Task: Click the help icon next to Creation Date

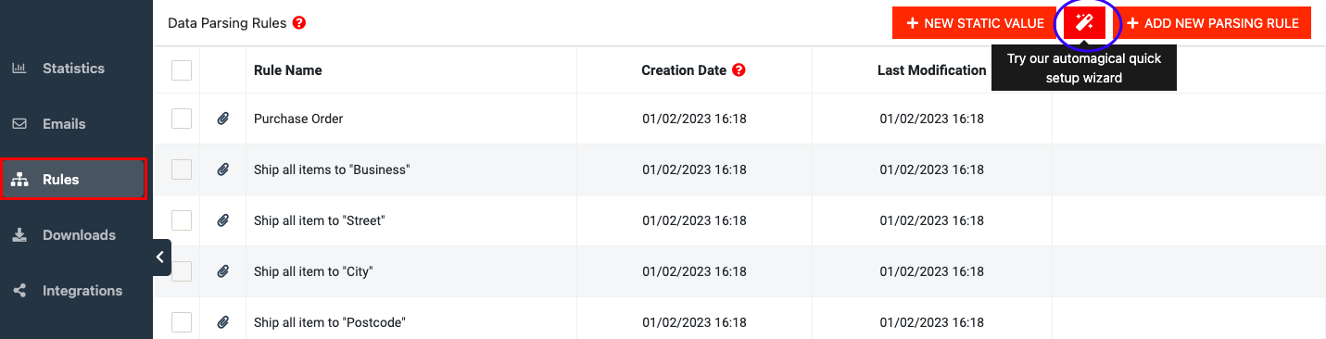Action: 739,70
